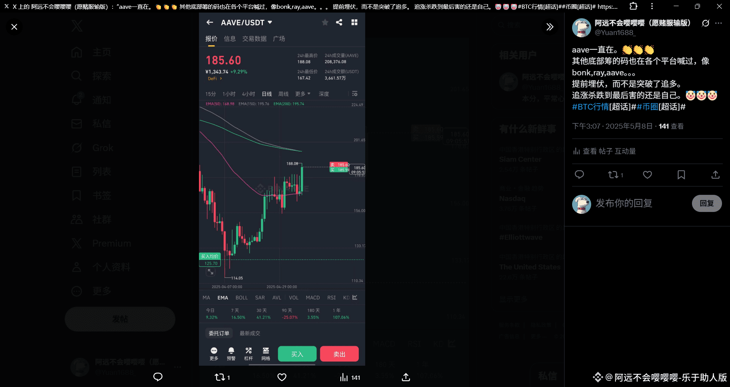This screenshot has width=730, height=387.
Task: Open the #币圈 hashtag link
Action: [647, 107]
